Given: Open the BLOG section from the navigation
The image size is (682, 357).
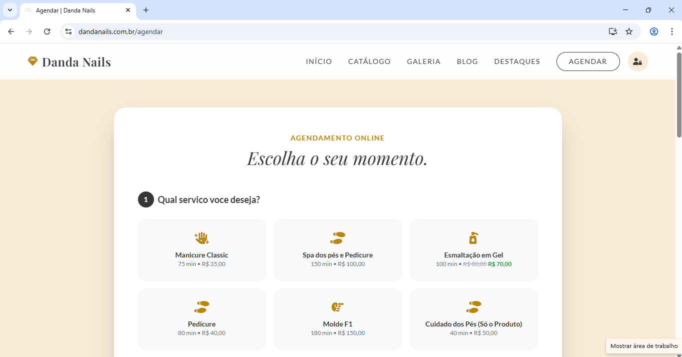Looking at the screenshot, I should click(x=467, y=61).
